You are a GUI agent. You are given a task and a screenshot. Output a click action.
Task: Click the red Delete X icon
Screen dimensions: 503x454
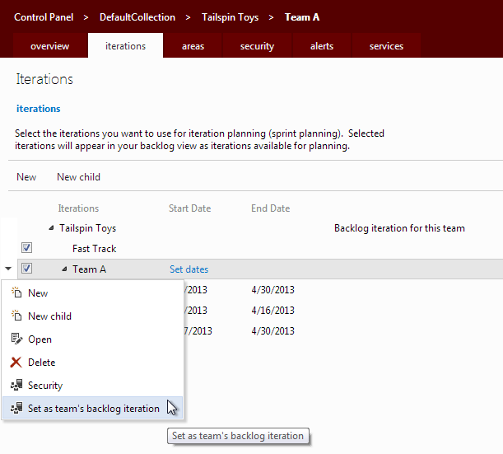(x=16, y=363)
